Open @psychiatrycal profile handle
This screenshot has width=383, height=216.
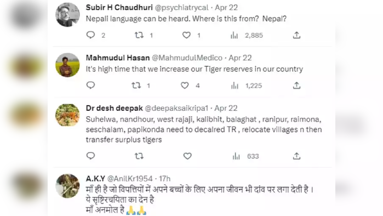pos(182,8)
